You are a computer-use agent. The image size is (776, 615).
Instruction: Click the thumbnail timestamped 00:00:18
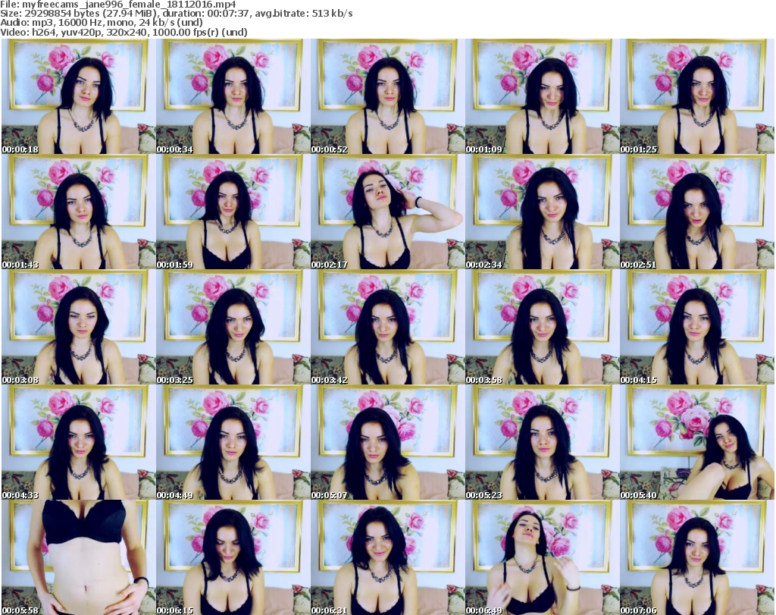point(78,96)
